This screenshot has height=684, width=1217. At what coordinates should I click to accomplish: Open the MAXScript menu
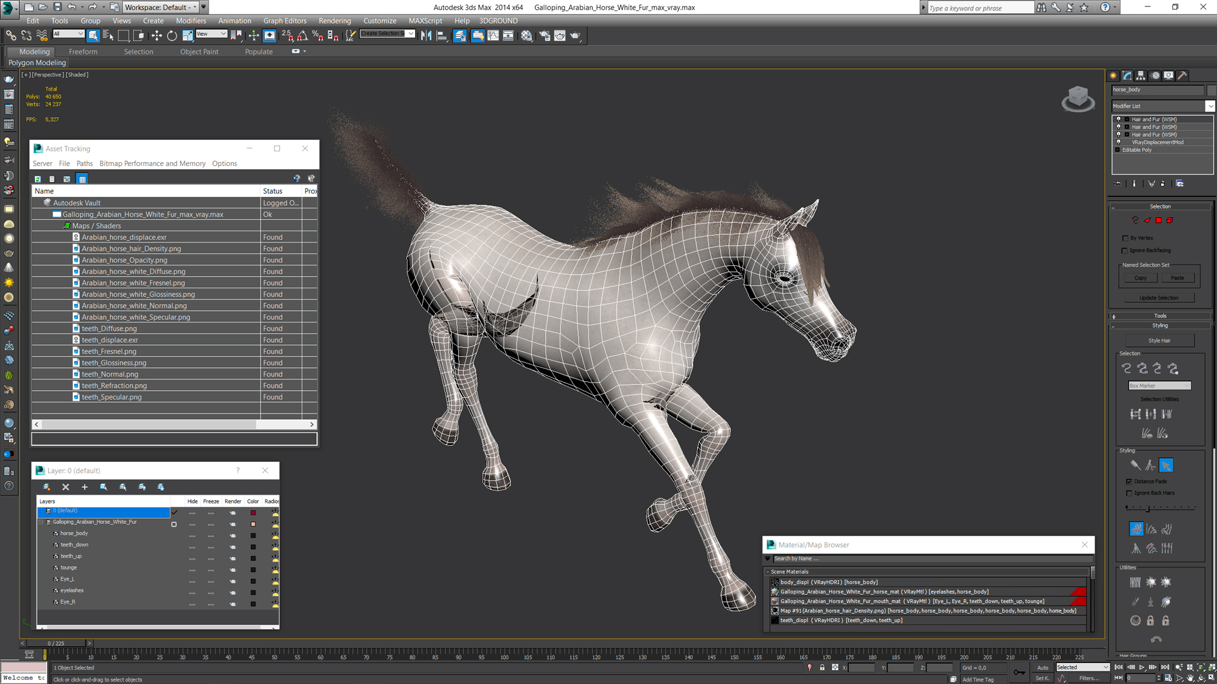click(x=425, y=21)
